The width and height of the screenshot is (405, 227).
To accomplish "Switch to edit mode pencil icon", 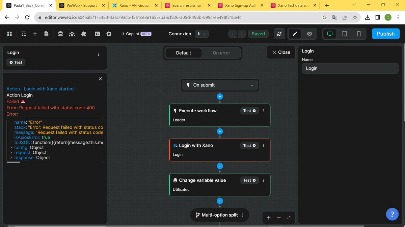I will pyautogui.click(x=295, y=34).
